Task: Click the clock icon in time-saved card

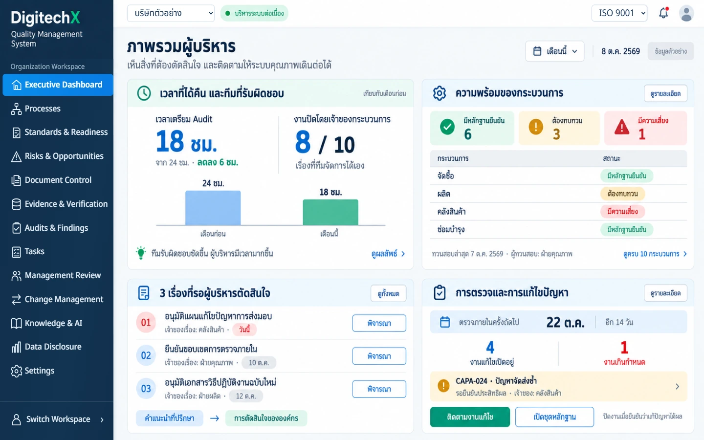Action: 144,93
